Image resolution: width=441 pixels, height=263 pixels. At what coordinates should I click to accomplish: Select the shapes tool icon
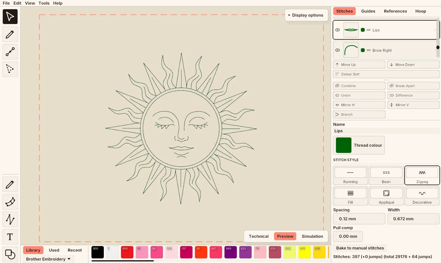click(10, 254)
